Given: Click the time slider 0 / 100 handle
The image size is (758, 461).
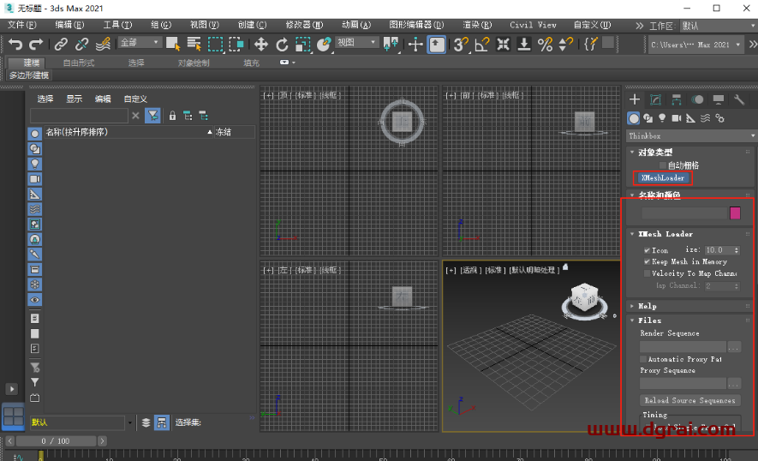Looking at the screenshot, I should click(56, 441).
